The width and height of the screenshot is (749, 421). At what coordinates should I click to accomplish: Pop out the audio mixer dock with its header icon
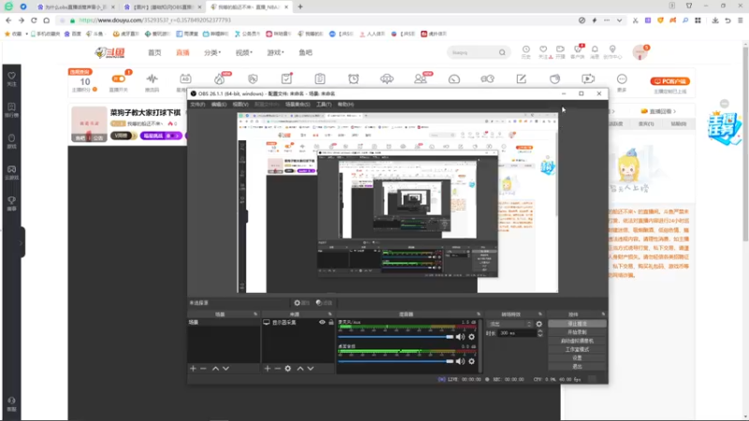[478, 314]
